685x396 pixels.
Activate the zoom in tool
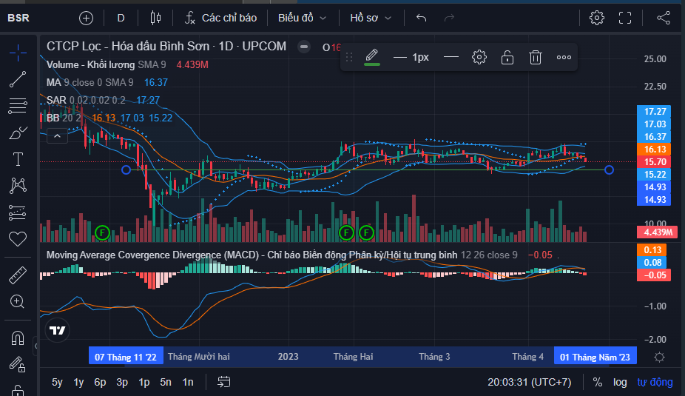click(18, 301)
